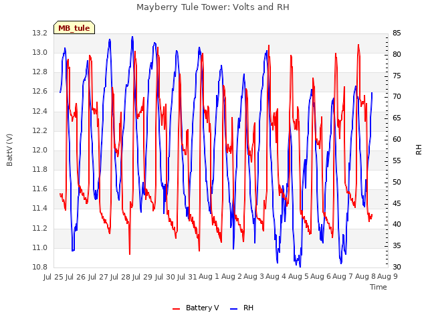428x321 pixels.
Task: Click the Aug 4 x-axis tick label
Action: (x=276, y=276)
